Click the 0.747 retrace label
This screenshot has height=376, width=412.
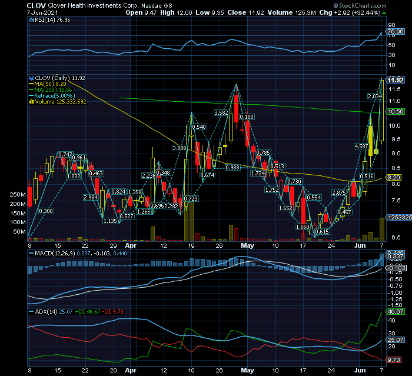65,155
